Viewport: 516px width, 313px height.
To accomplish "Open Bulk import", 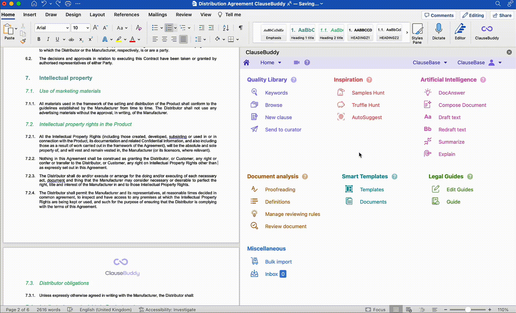I will point(278,262).
